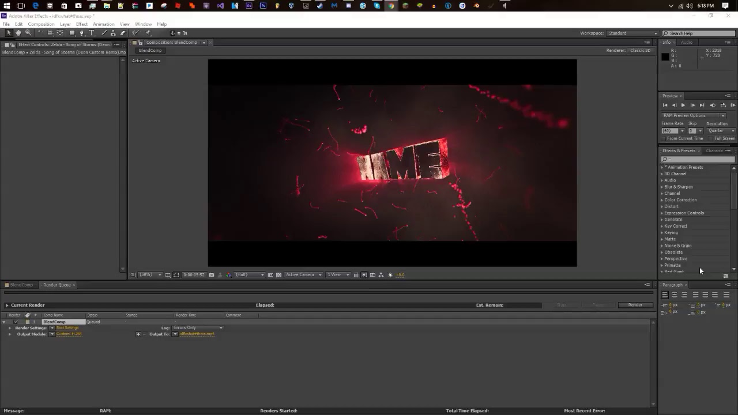
Task: Select the Eraser tool
Action: coord(122,33)
